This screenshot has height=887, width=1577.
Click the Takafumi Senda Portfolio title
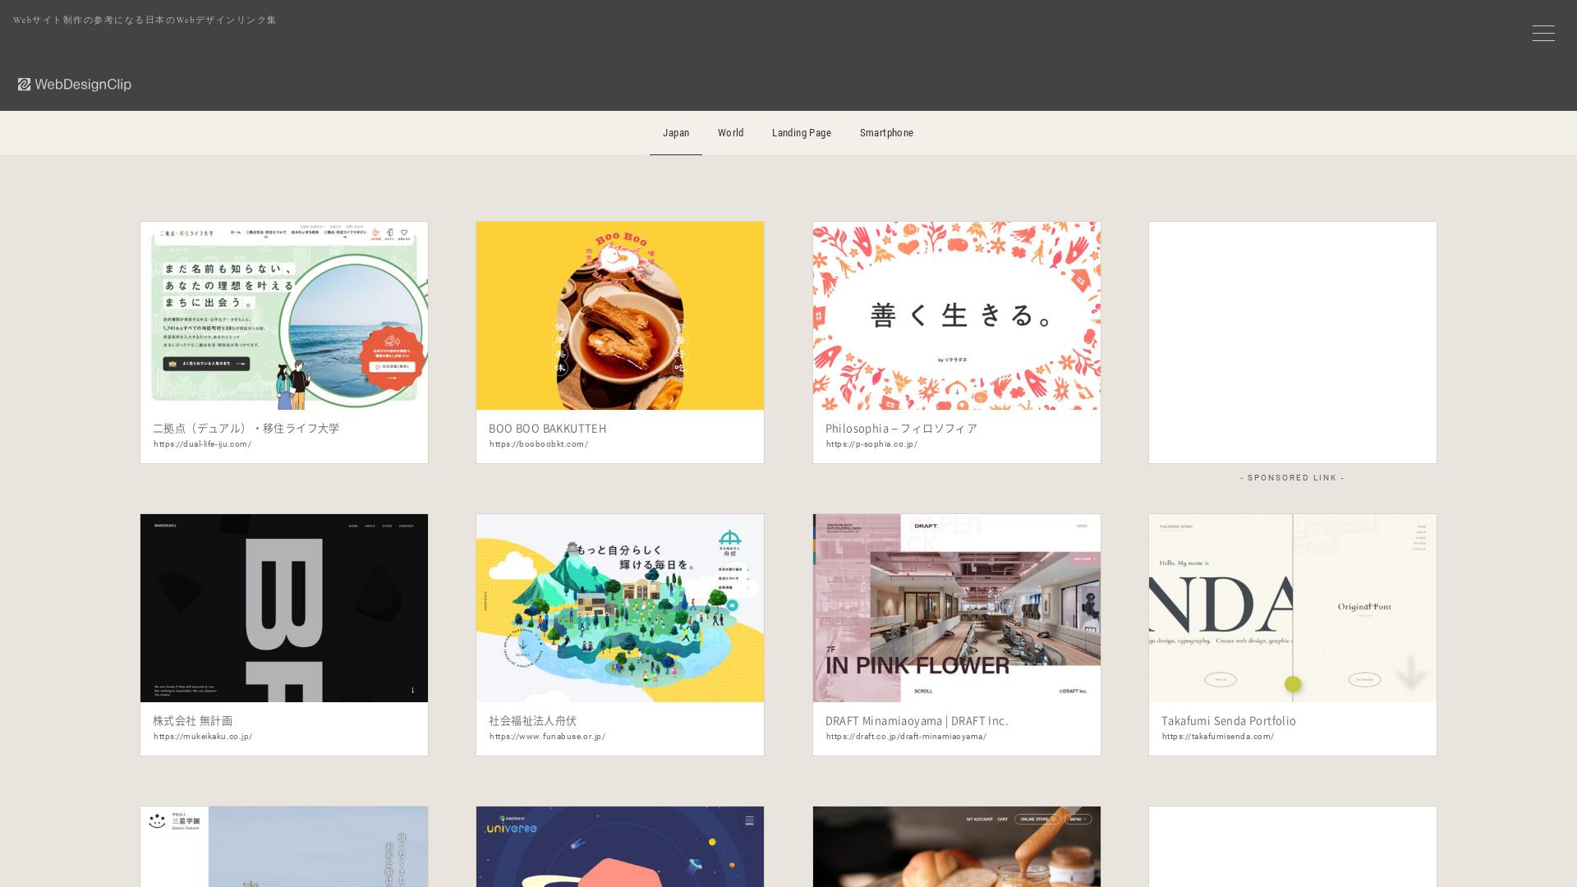pos(1229,720)
